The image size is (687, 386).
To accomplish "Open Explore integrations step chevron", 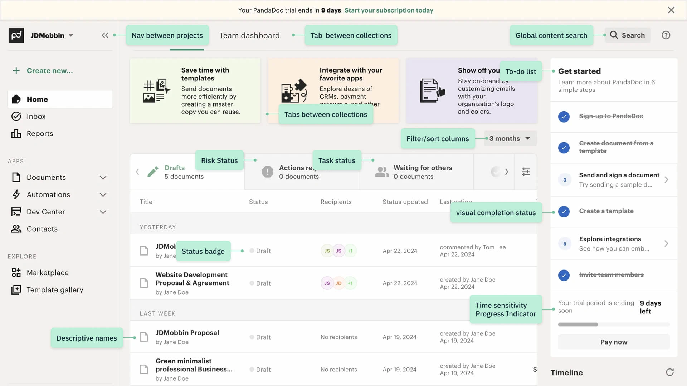I will 666,243.
